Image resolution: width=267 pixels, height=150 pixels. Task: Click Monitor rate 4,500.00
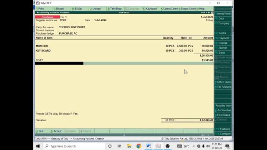tap(182, 46)
